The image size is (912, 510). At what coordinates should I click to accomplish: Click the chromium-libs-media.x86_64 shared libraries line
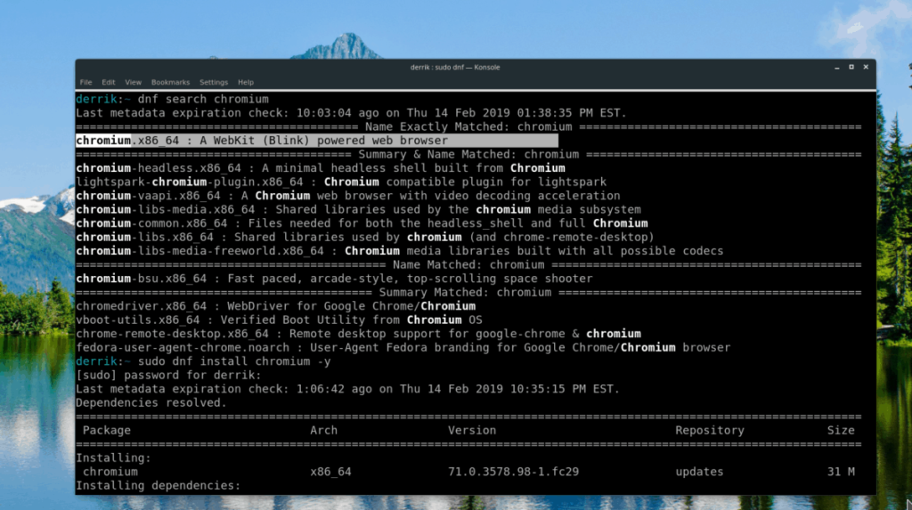[x=358, y=210]
